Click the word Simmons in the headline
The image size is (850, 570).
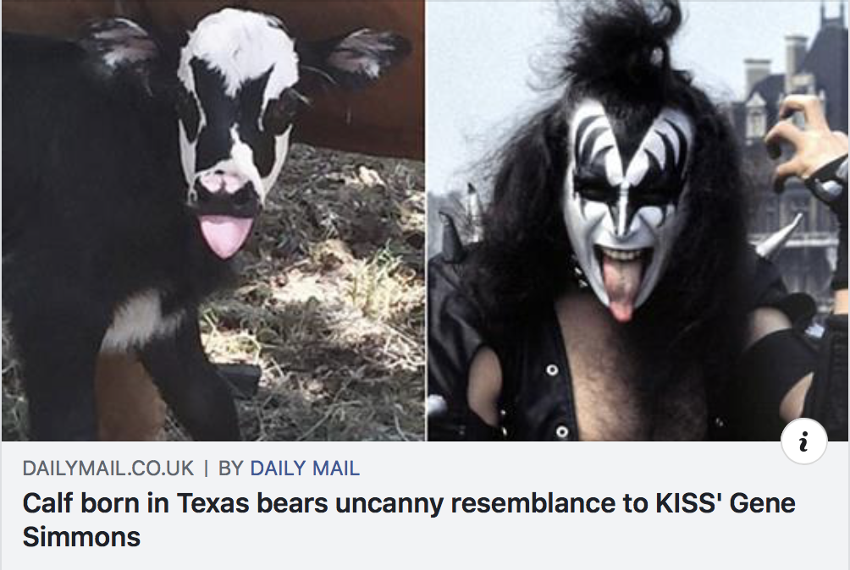coord(81,537)
